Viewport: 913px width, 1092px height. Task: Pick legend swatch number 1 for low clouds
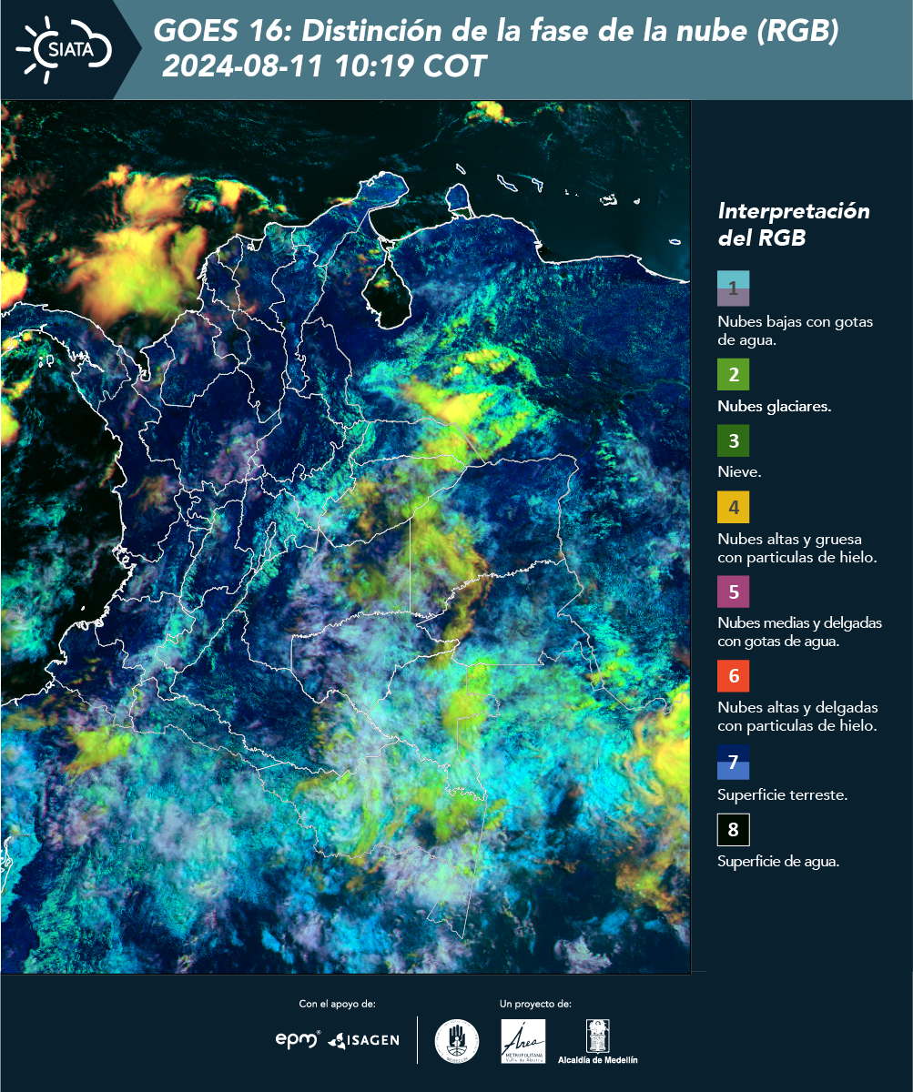click(733, 288)
